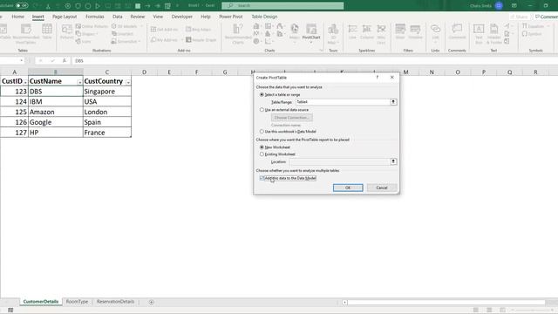Click the Share button
This screenshot has height=314, width=558.
click(x=521, y=17)
